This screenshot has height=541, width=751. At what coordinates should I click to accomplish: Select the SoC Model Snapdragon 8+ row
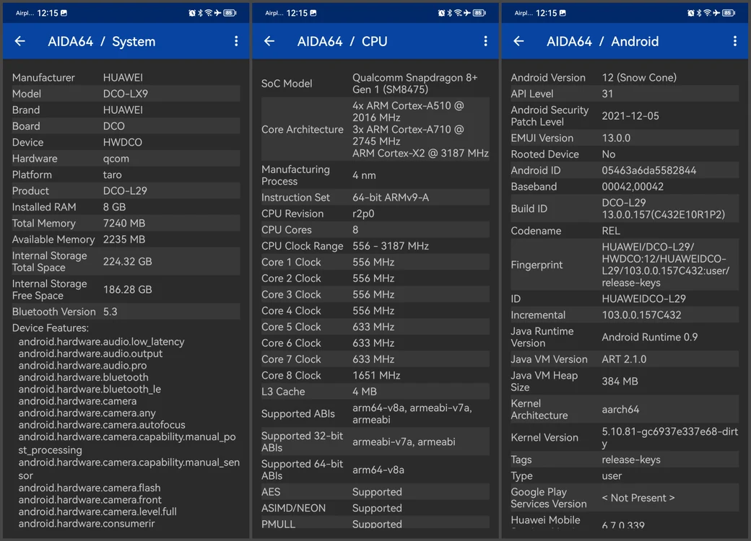click(375, 84)
